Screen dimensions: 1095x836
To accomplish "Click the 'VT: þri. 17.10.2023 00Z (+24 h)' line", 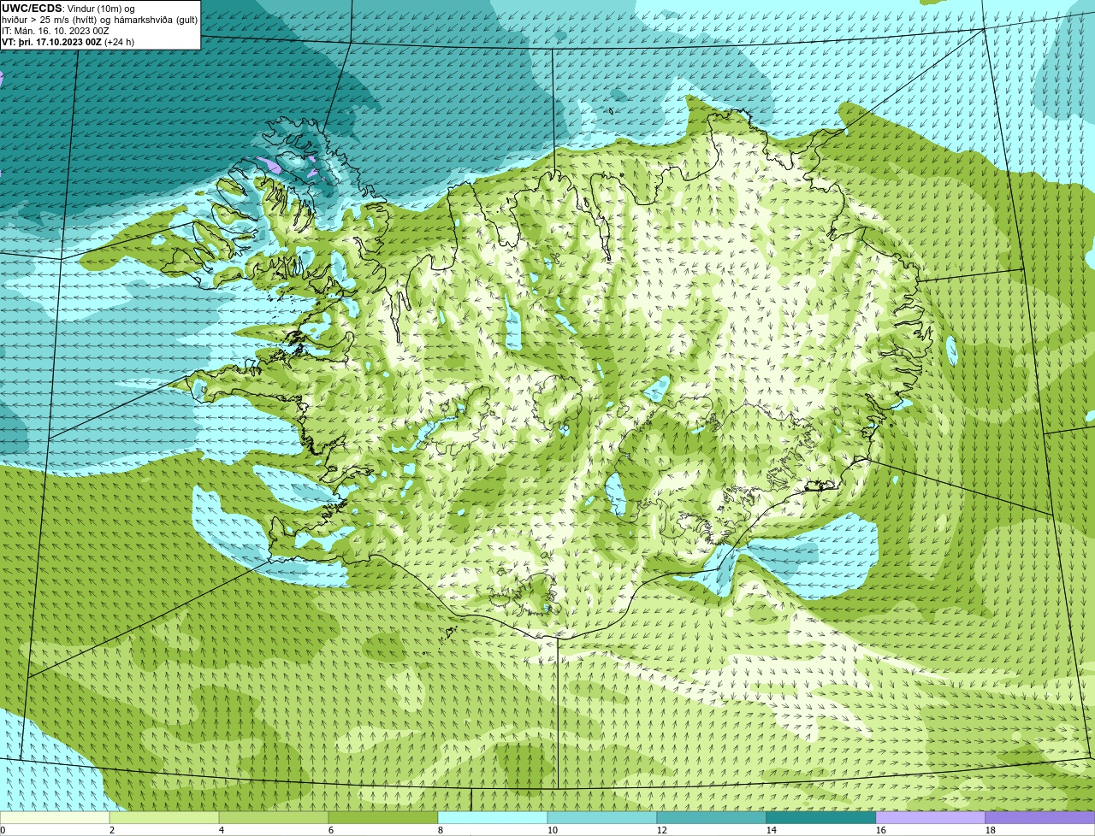I will point(68,41).
